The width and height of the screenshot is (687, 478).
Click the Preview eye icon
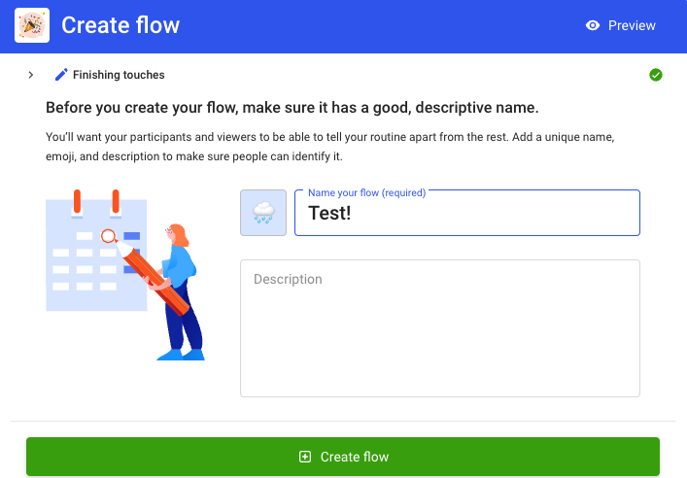593,25
